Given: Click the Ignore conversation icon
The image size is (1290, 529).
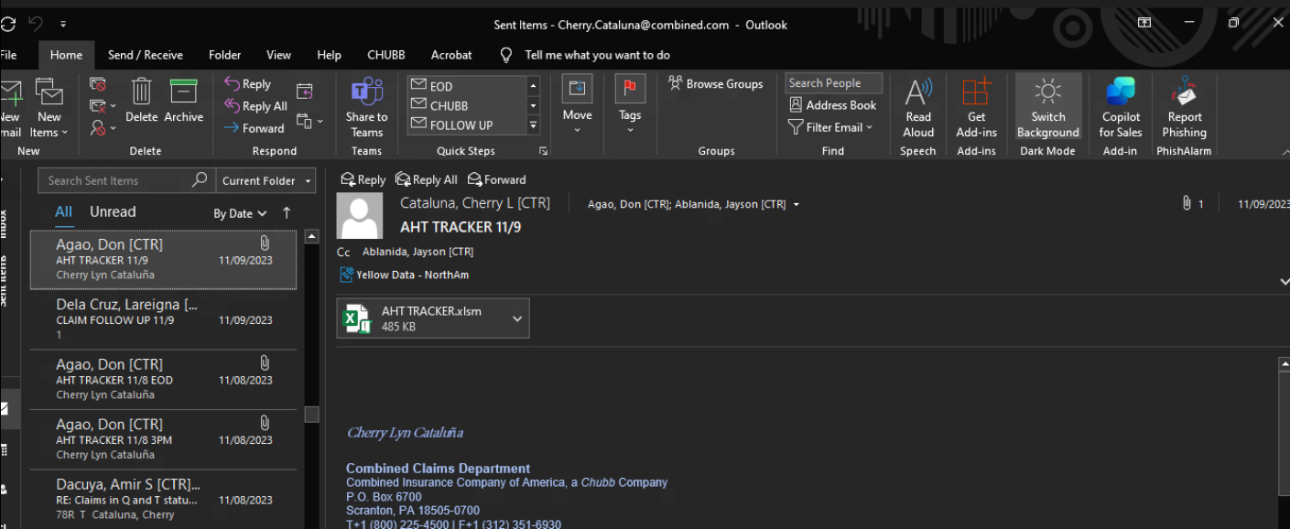Looking at the screenshot, I should click(x=97, y=84).
